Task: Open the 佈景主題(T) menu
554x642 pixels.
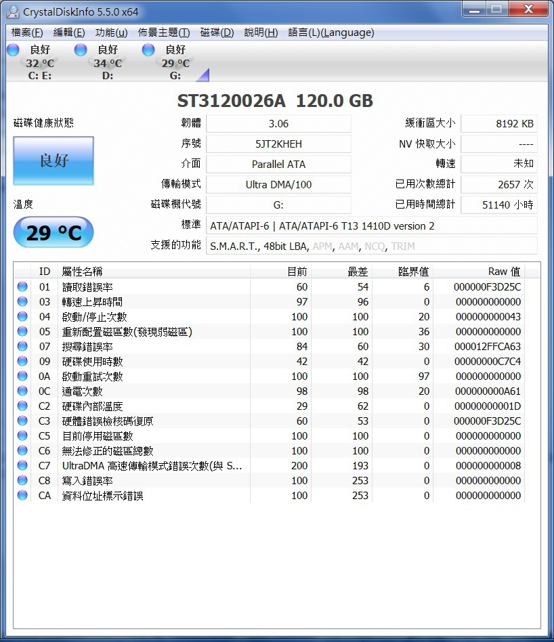Action: (x=164, y=33)
